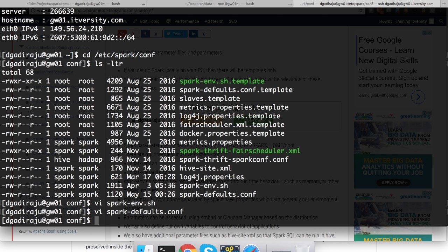Viewport: 448px width, 252px height.
Task: Click 'Howdy, Training Itversity' in the browser
Action: click(403, 21)
